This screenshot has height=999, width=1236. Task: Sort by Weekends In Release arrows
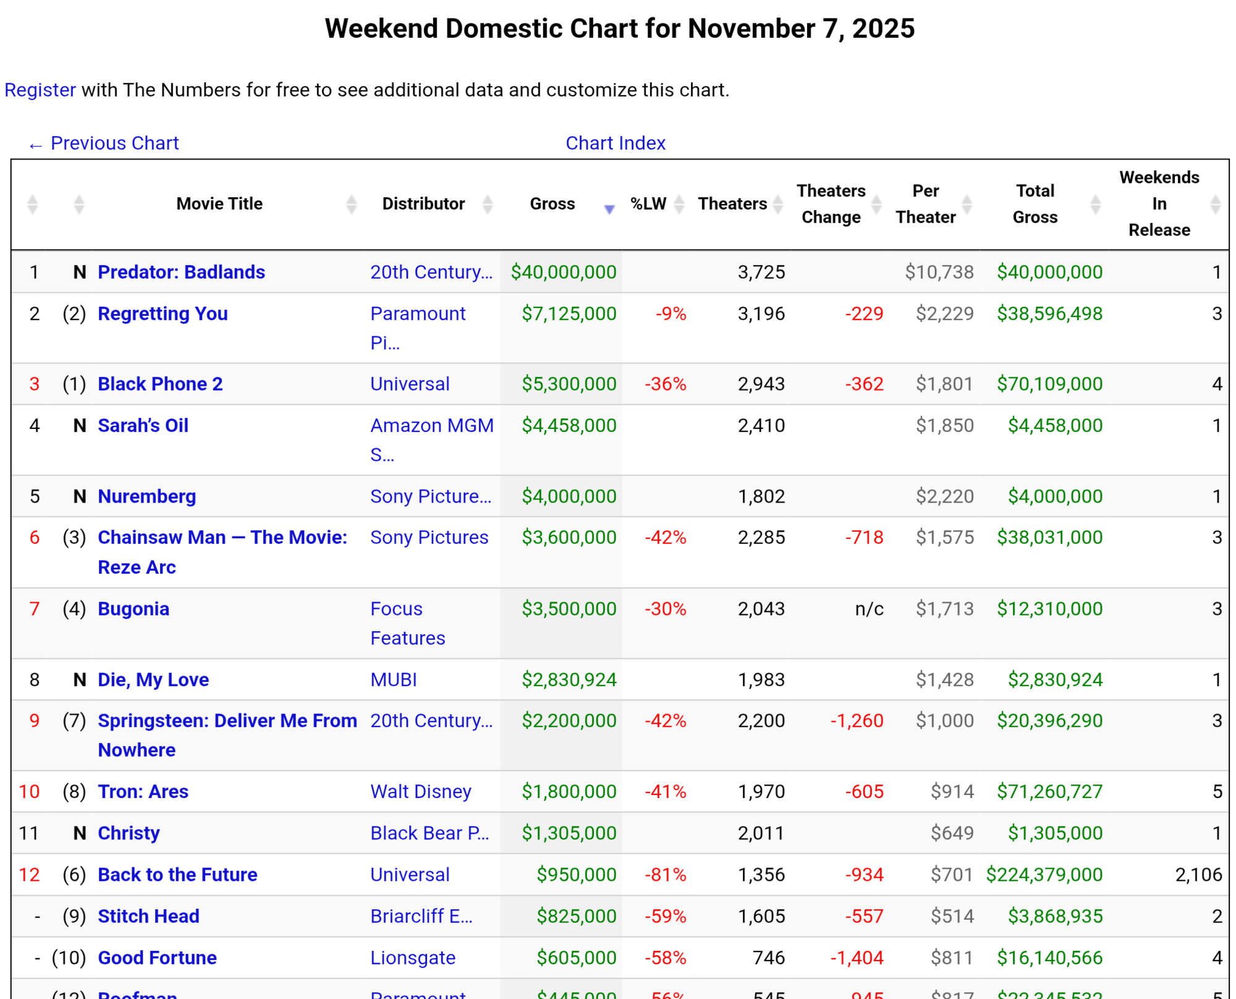point(1215,204)
